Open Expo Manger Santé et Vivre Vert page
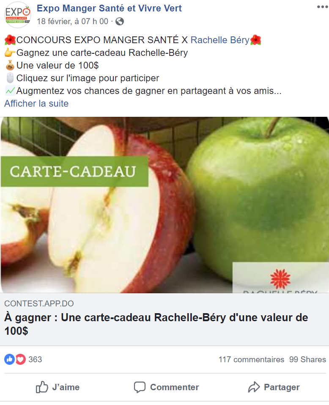The height and width of the screenshot is (405, 329). coord(109,8)
